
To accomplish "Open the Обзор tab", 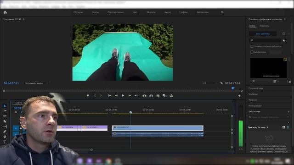I will click(x=252, y=26).
